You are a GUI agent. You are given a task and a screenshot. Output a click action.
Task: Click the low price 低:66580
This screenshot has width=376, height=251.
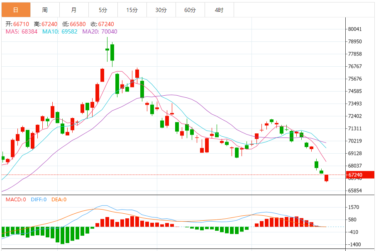(x=74, y=24)
